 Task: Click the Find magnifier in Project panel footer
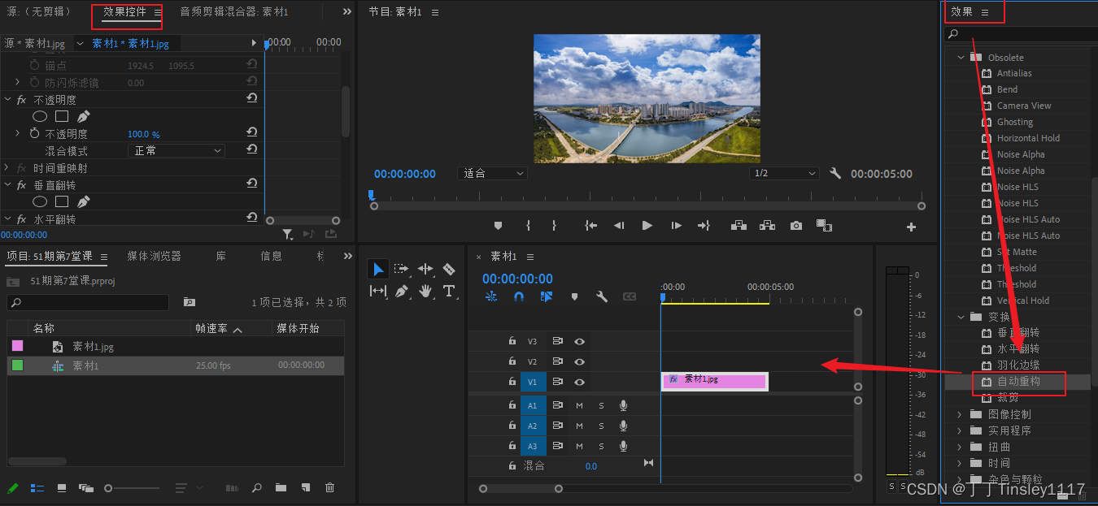click(257, 488)
